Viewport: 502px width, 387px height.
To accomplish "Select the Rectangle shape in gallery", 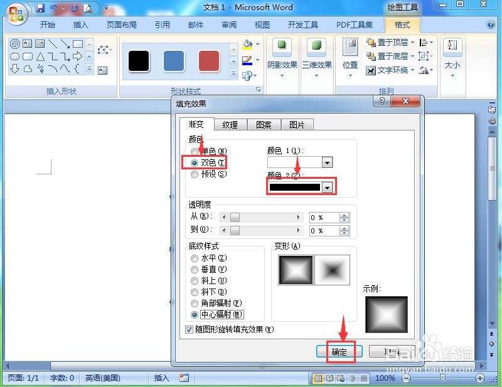I will (77, 43).
